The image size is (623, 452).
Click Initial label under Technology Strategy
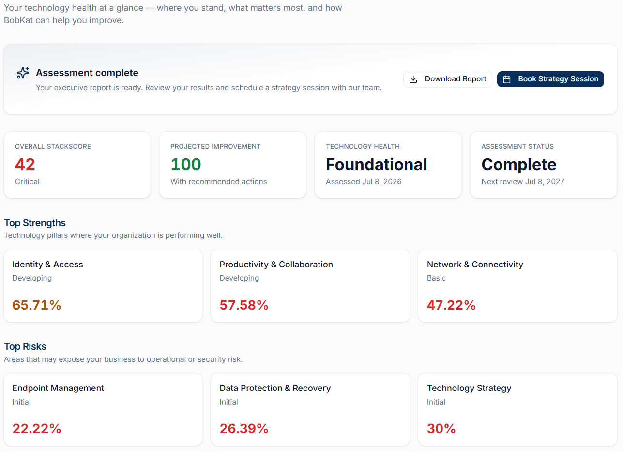click(x=436, y=402)
